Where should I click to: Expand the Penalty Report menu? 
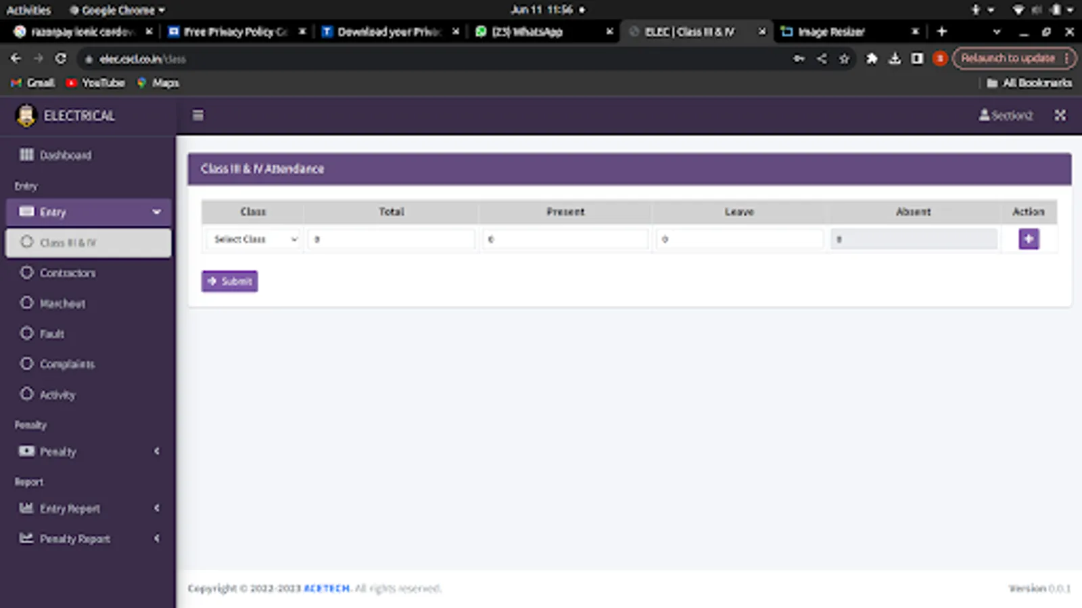(x=88, y=538)
